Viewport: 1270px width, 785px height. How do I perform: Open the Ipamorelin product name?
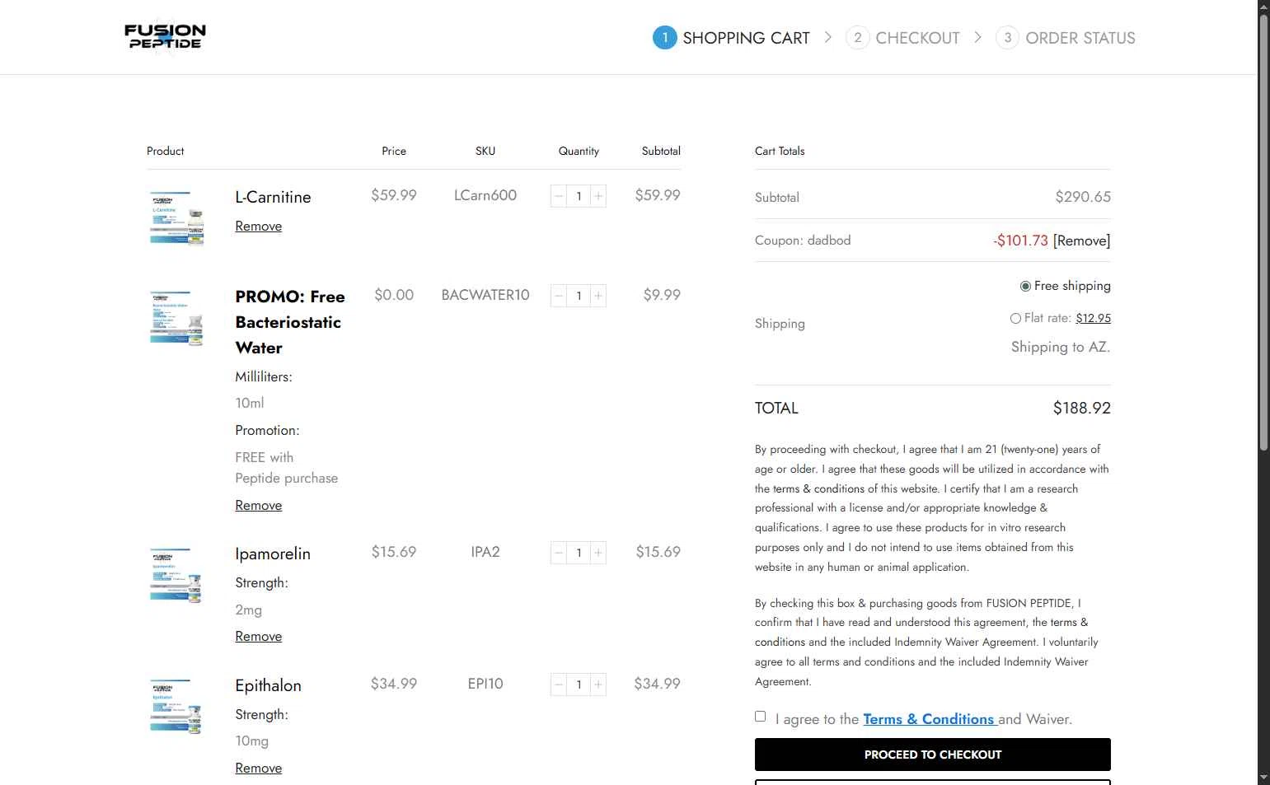pyautogui.click(x=273, y=554)
